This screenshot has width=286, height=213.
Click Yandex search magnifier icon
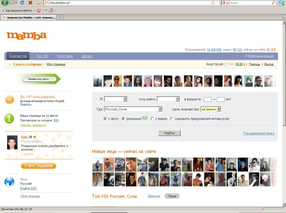[273, 3]
